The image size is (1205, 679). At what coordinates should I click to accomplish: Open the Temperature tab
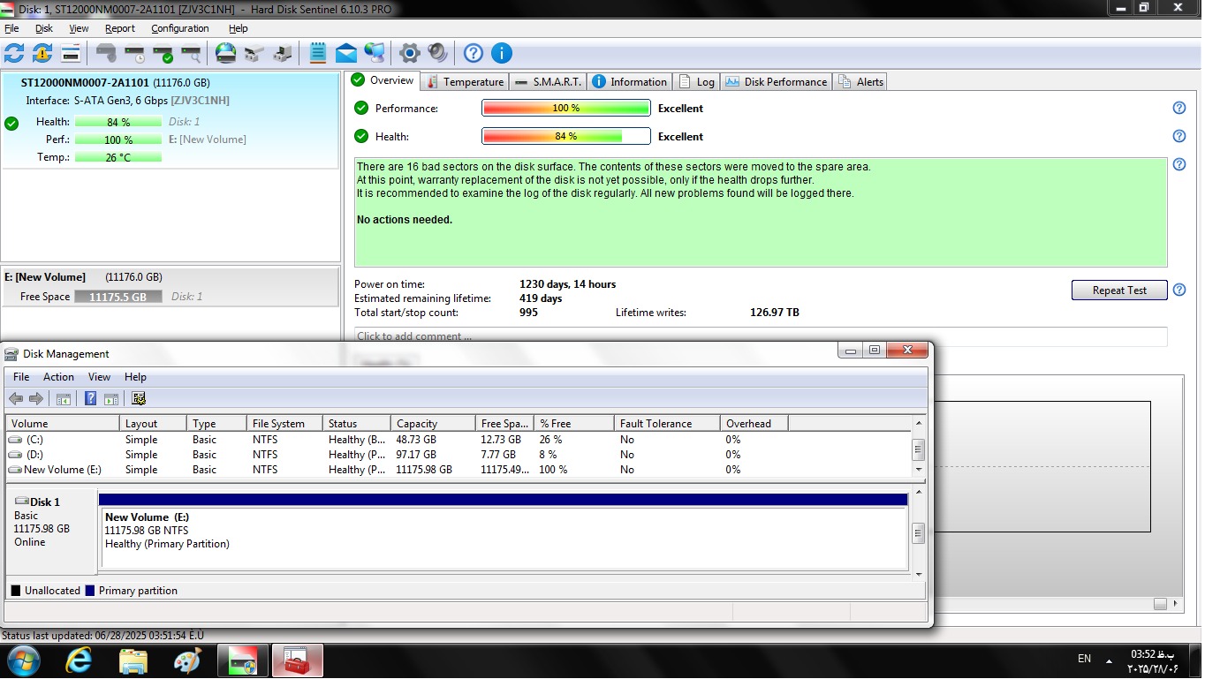click(465, 81)
